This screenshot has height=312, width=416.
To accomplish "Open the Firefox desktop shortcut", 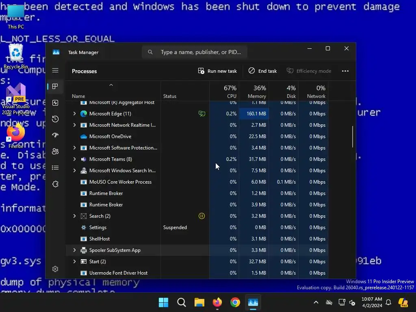I will [16, 135].
